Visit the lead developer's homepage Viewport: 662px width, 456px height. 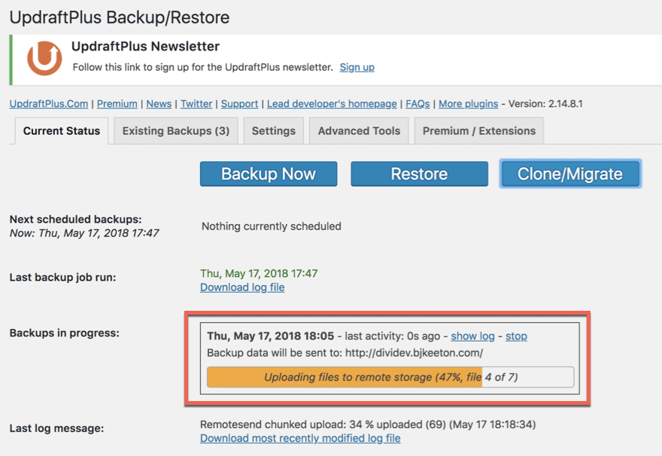[332, 103]
